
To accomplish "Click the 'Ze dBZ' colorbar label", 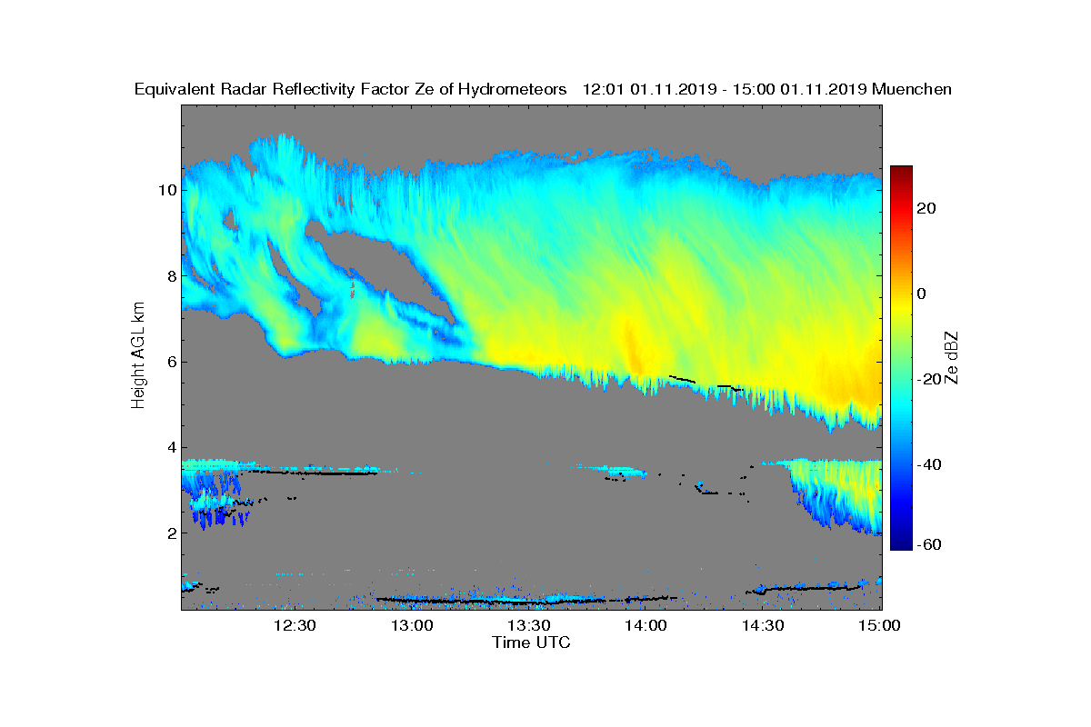I will (953, 357).
